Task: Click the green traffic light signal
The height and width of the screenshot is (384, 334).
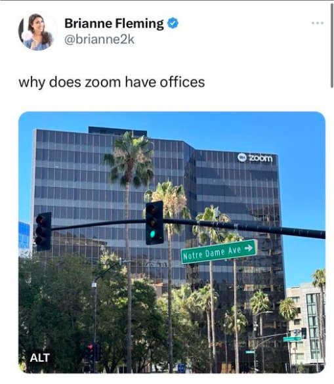Action: [x=153, y=234]
